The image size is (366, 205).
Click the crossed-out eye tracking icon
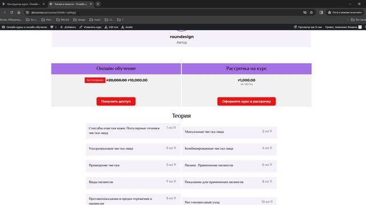click(x=305, y=13)
